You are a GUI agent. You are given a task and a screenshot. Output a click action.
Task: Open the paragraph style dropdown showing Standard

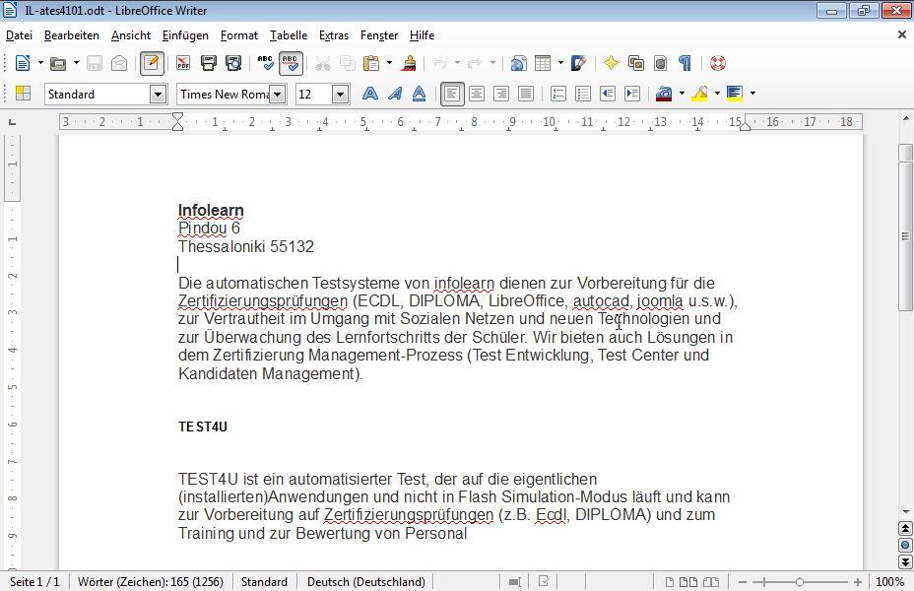click(158, 94)
